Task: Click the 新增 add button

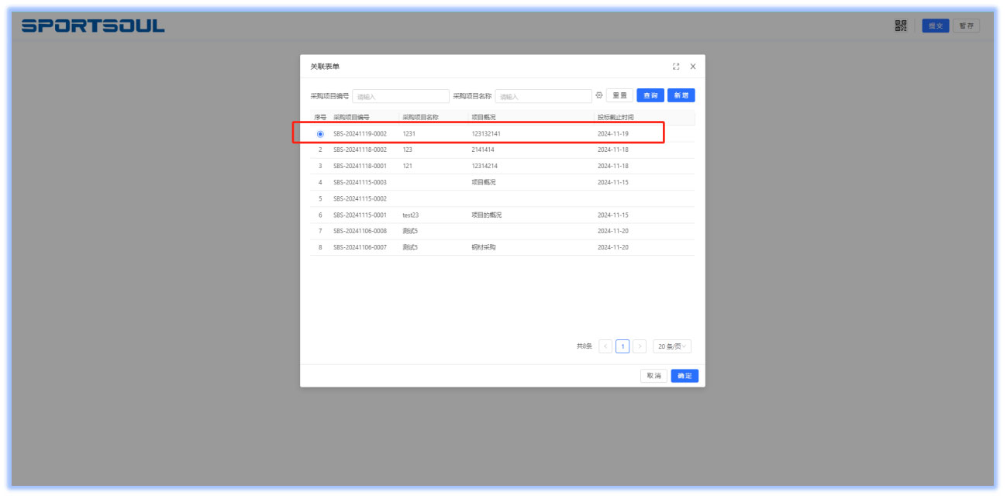Action: pyautogui.click(x=681, y=95)
